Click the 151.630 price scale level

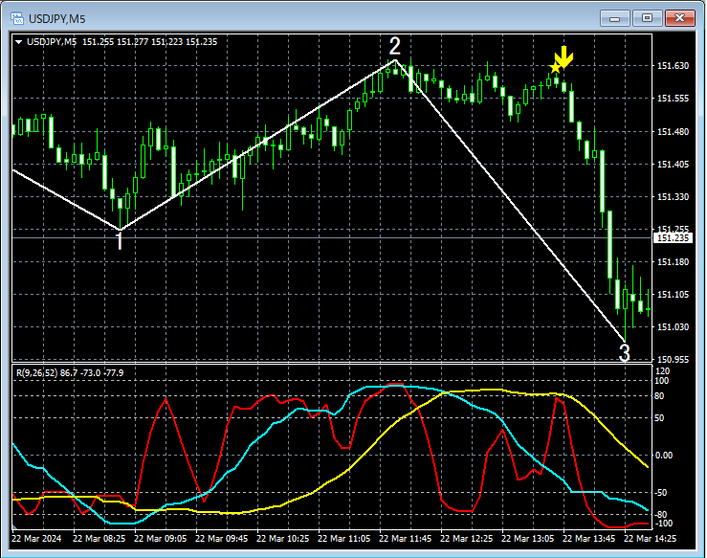click(x=673, y=66)
